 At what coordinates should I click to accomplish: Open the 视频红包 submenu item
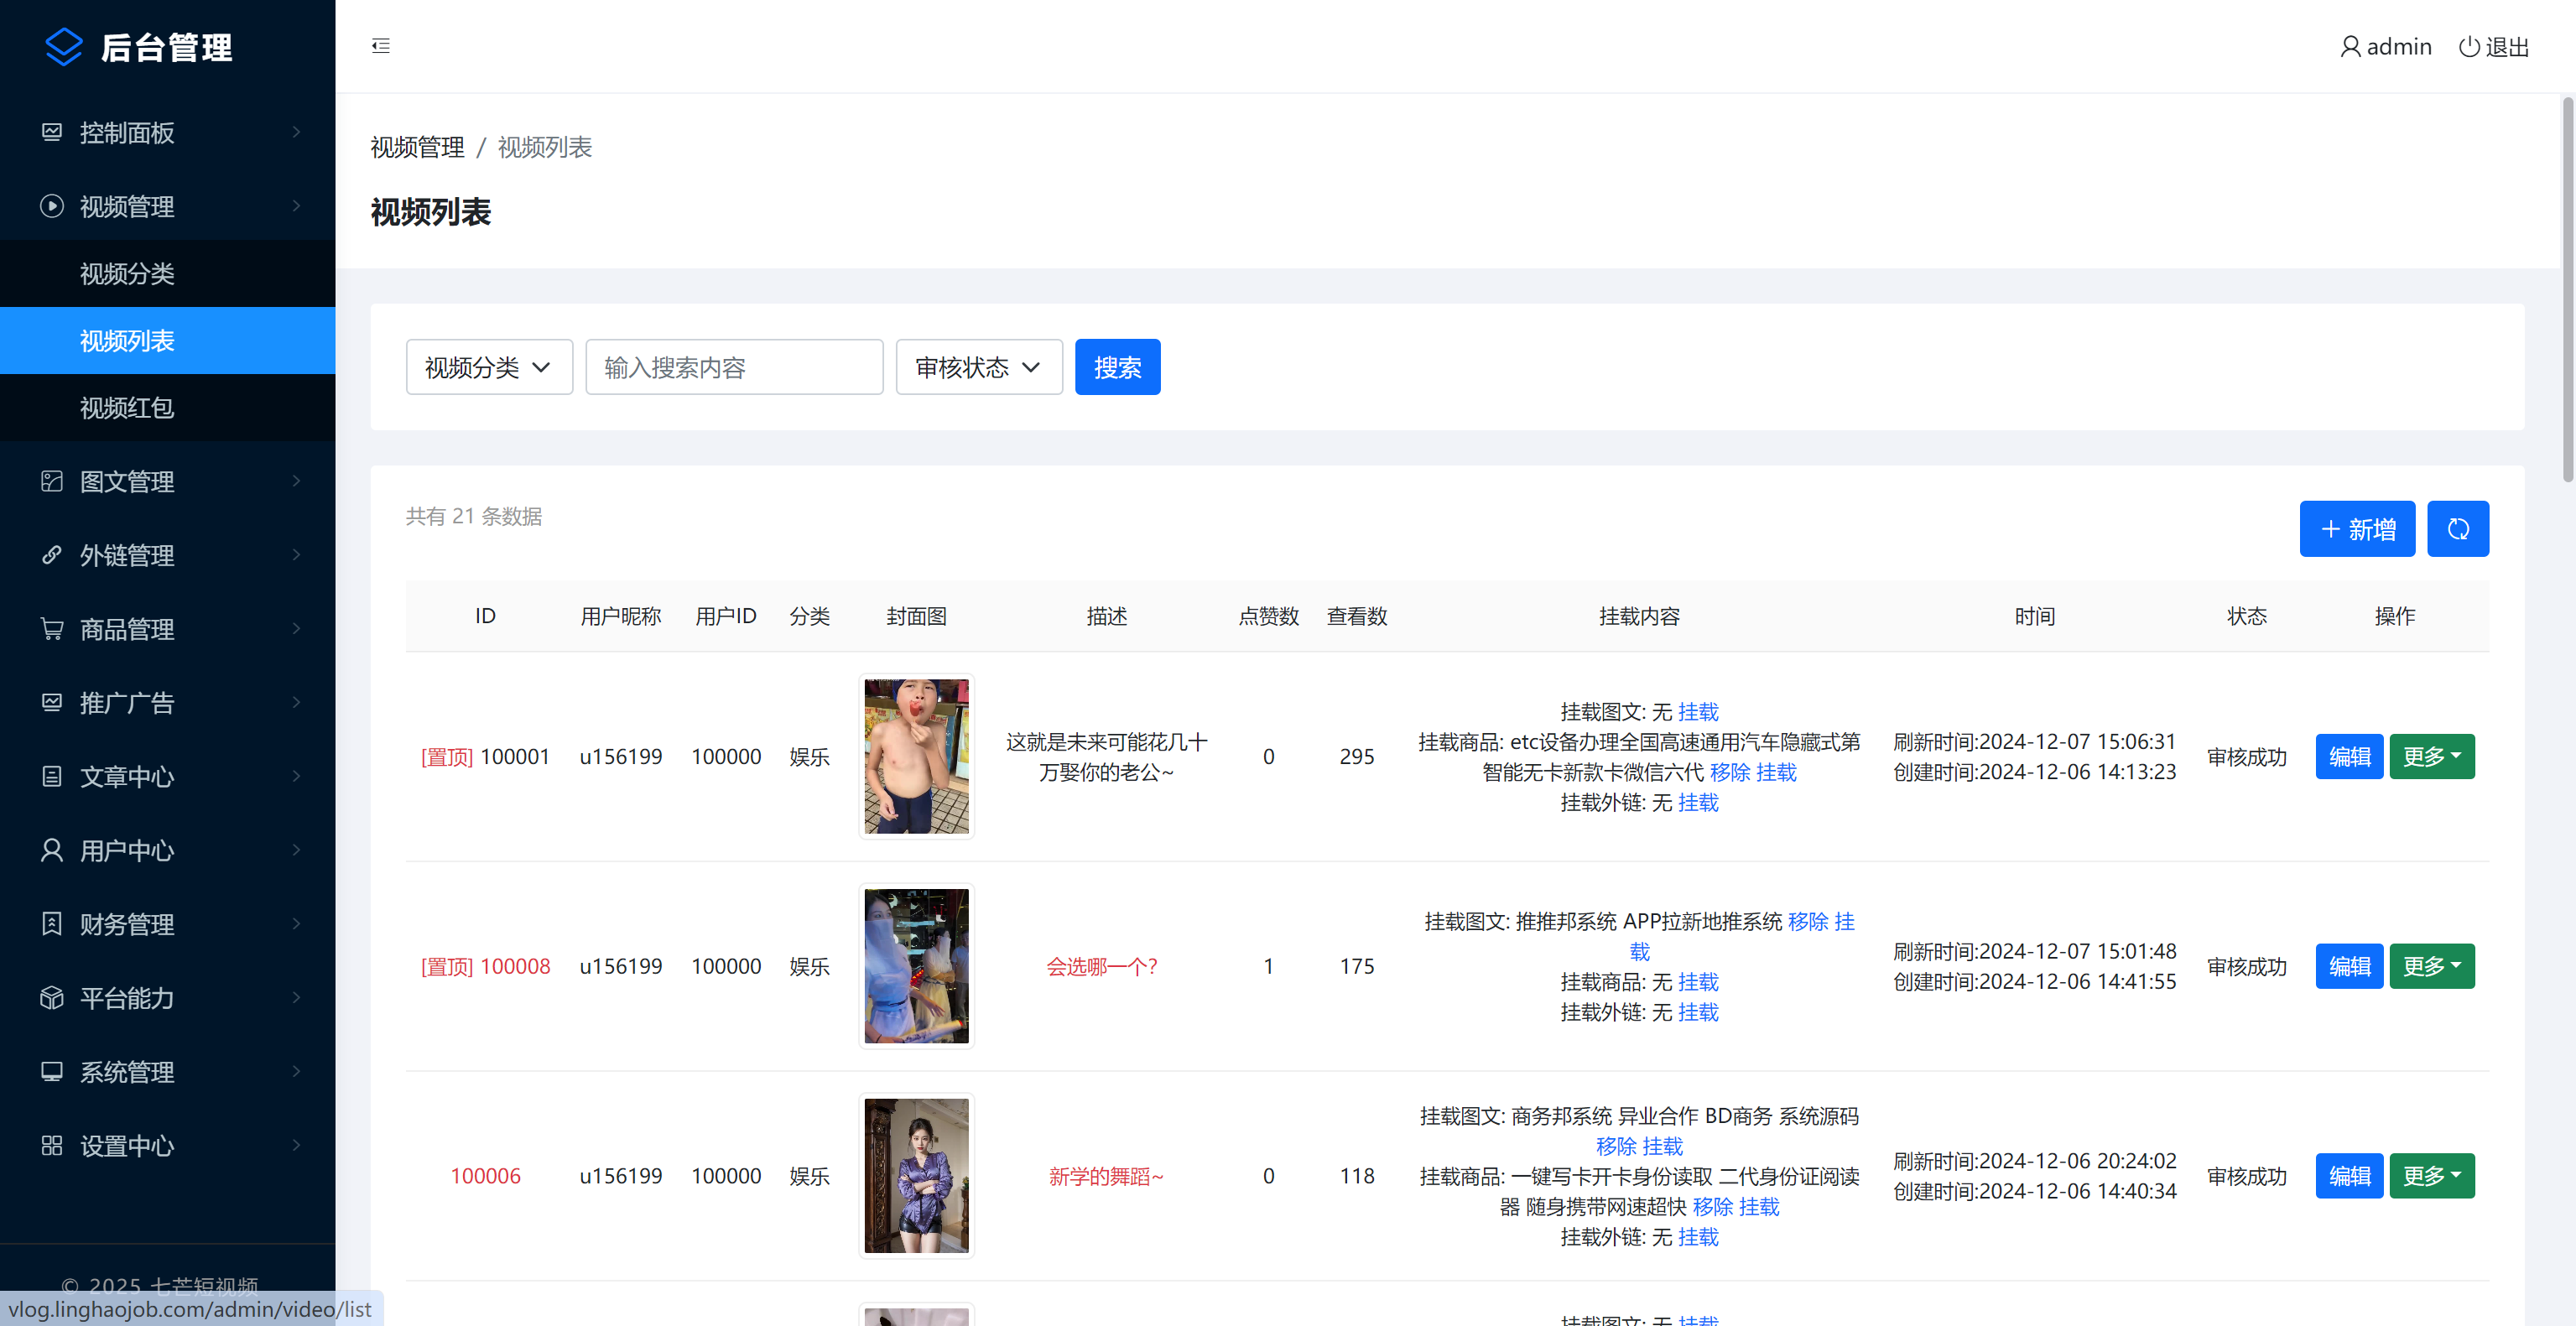pos(167,407)
